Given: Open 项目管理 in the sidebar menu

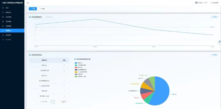Looking at the screenshot, I should click(x=12, y=22).
